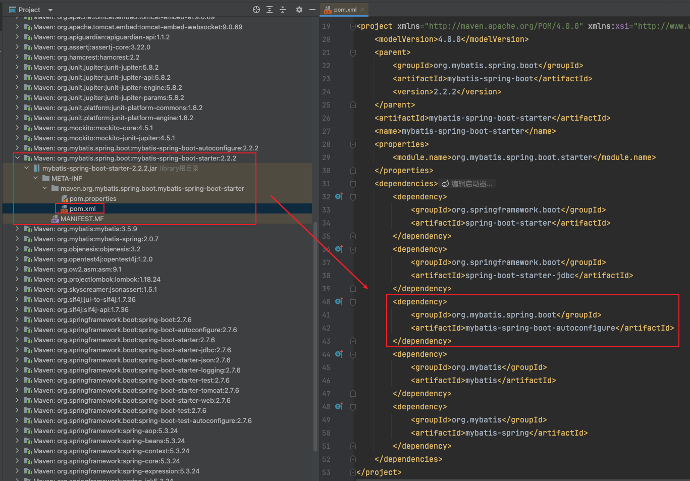Collapse the META-INF folder node
This screenshot has height=481, width=690.
[35, 178]
